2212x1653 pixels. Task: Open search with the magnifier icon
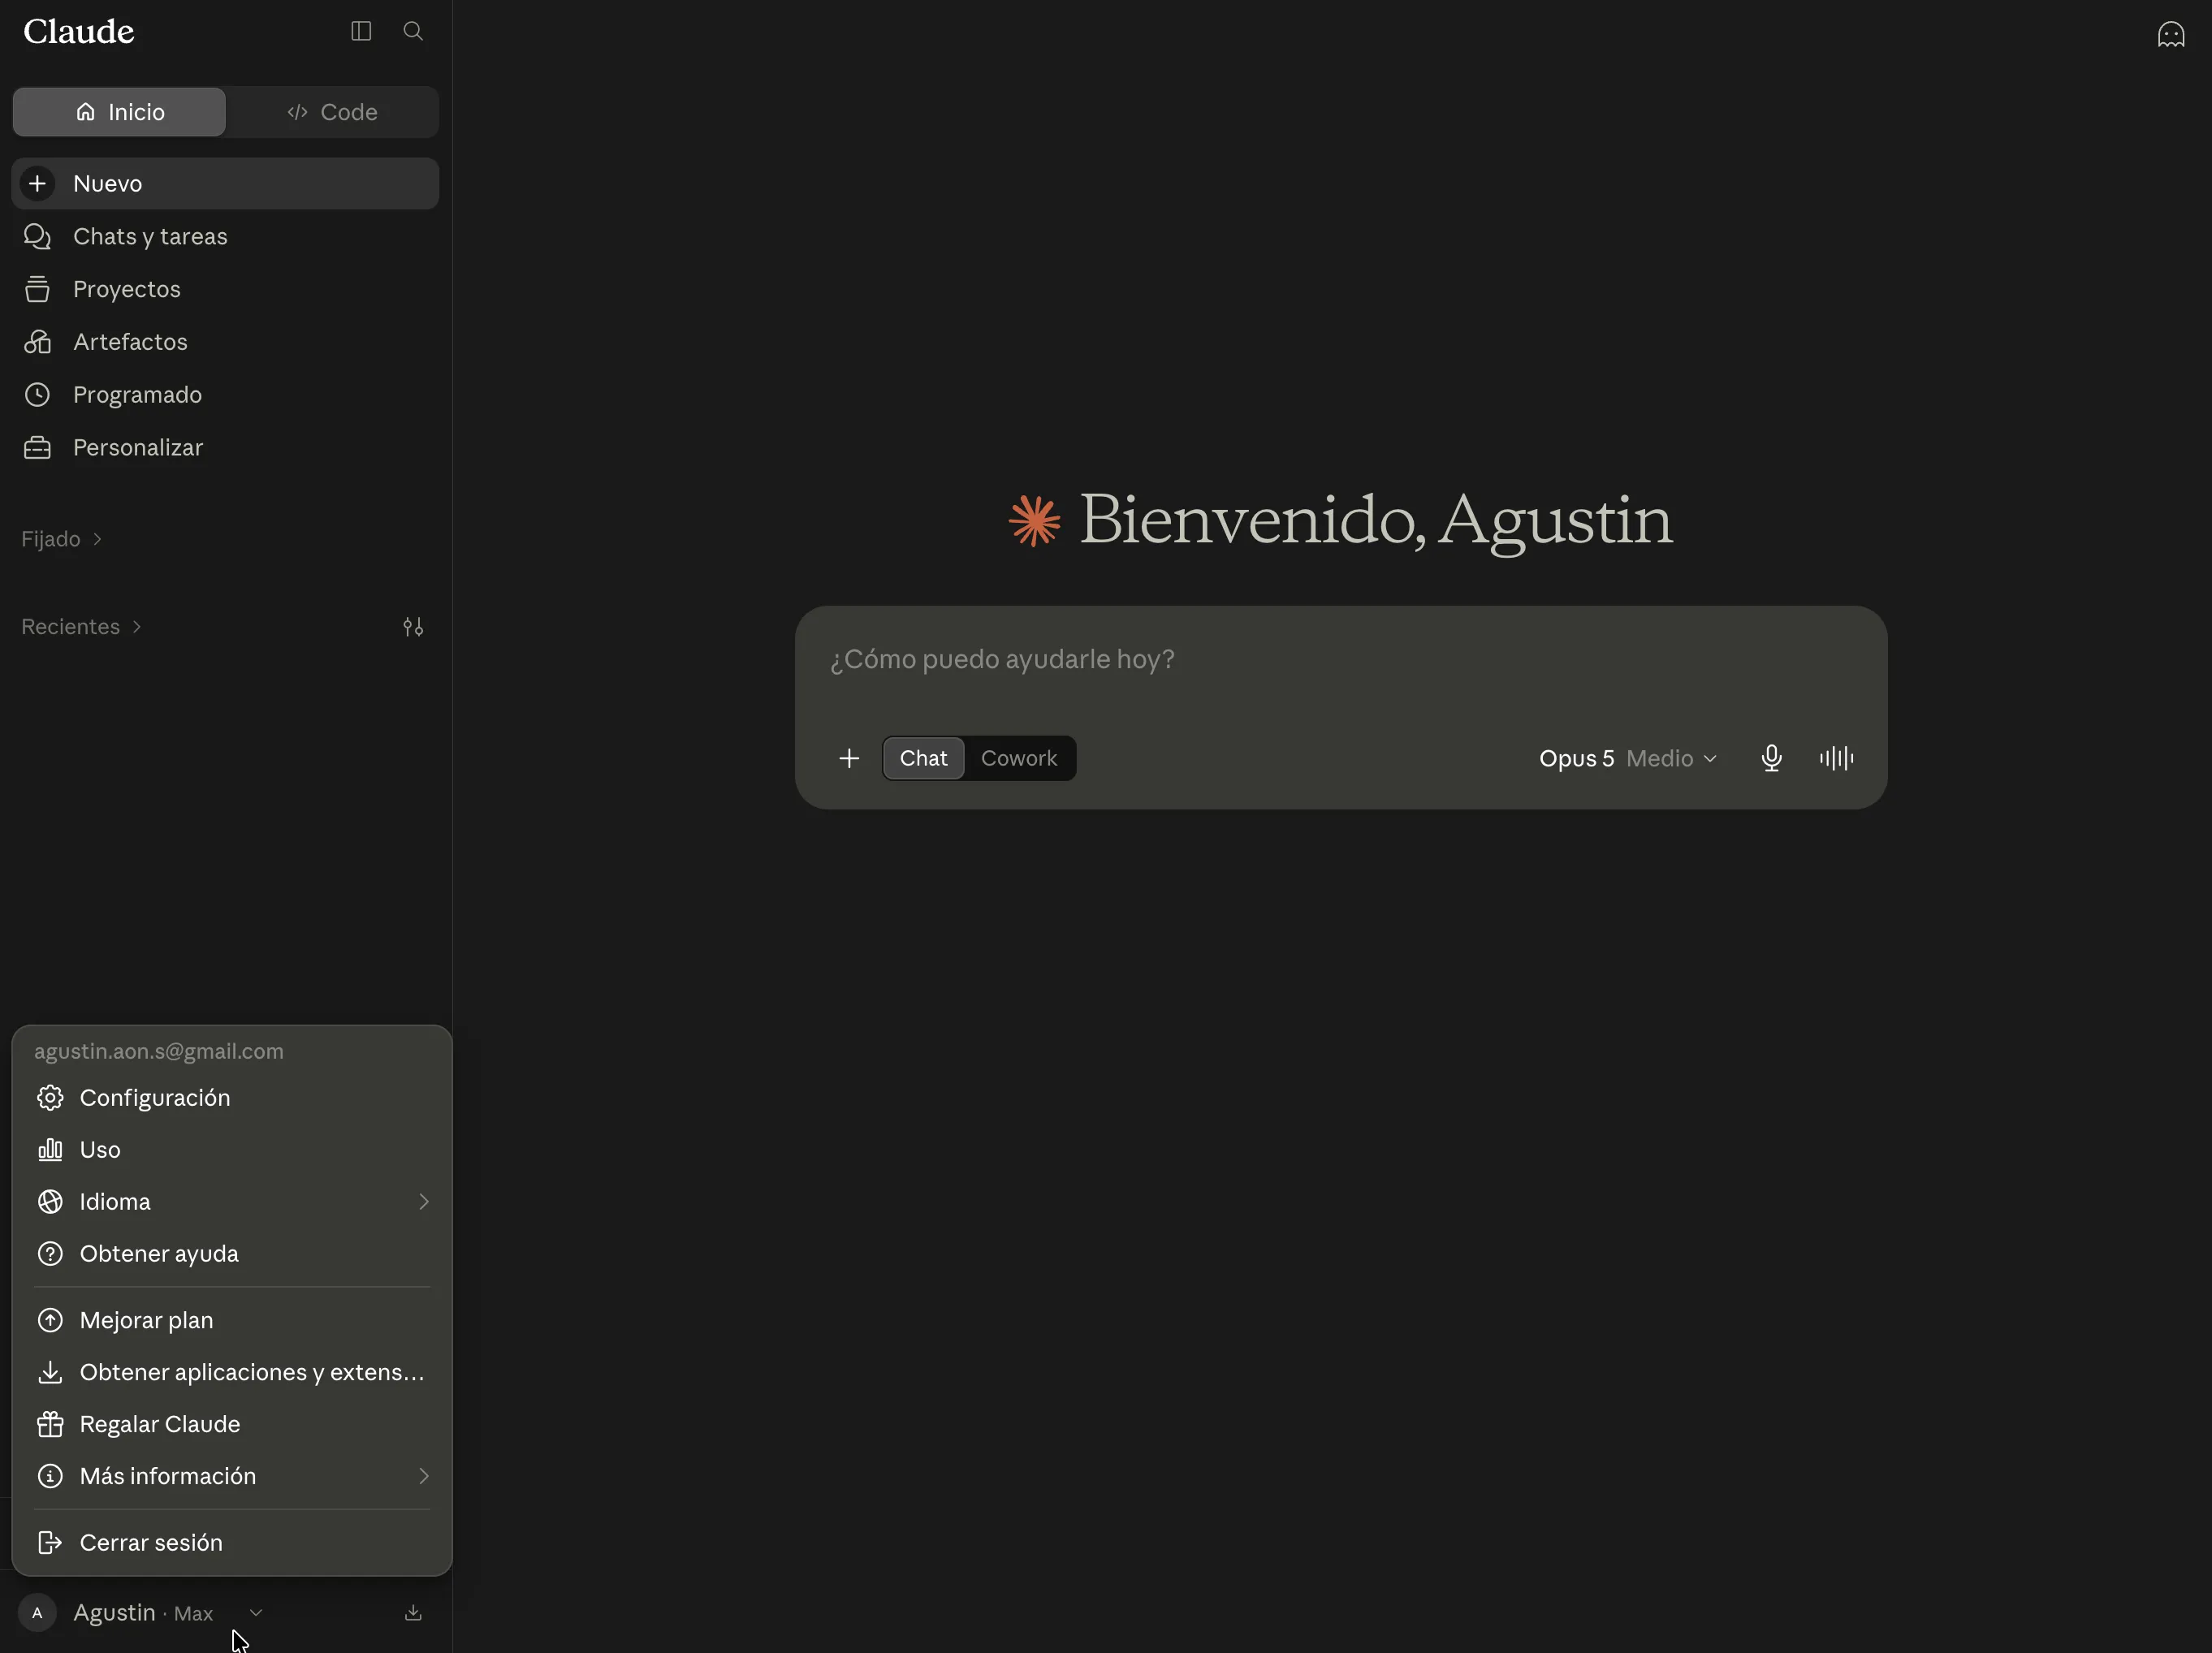(x=413, y=31)
